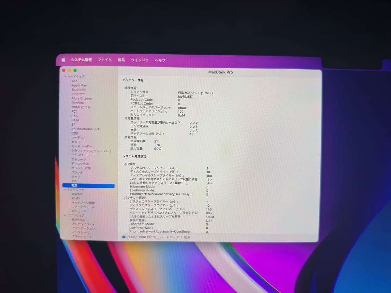Select カードリーダー in the sidebar

coord(82,146)
